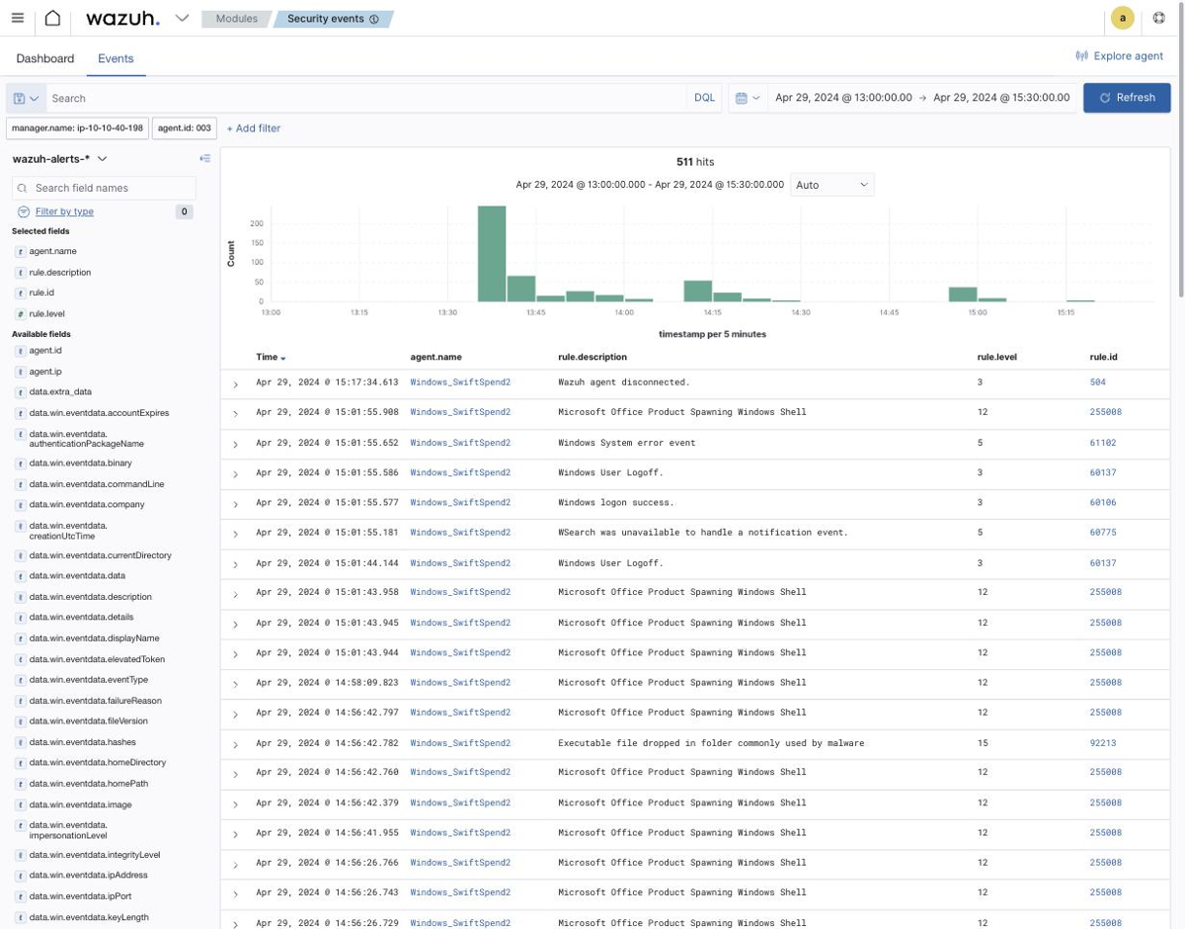Click Filter by type
The height and width of the screenshot is (929, 1185).
point(64,211)
